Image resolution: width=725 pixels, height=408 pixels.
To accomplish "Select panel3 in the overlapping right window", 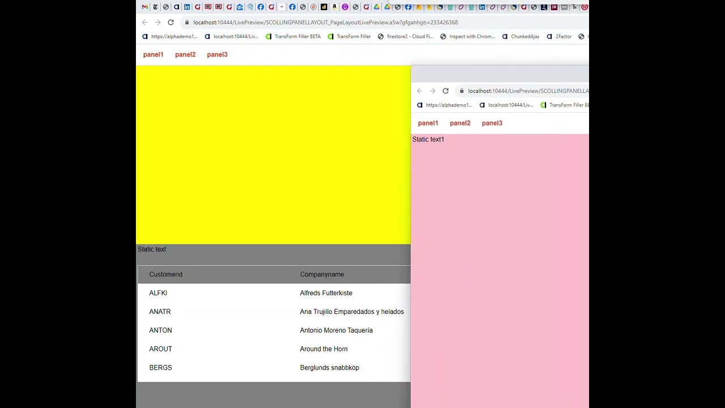I will pos(492,123).
